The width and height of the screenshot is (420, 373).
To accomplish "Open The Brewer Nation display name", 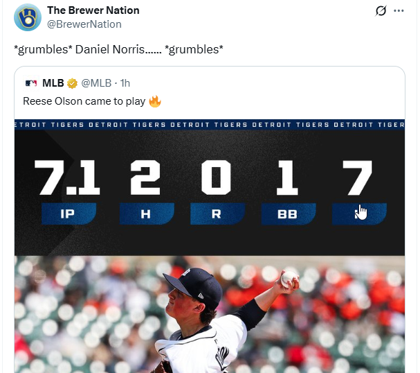I will 93,10.
